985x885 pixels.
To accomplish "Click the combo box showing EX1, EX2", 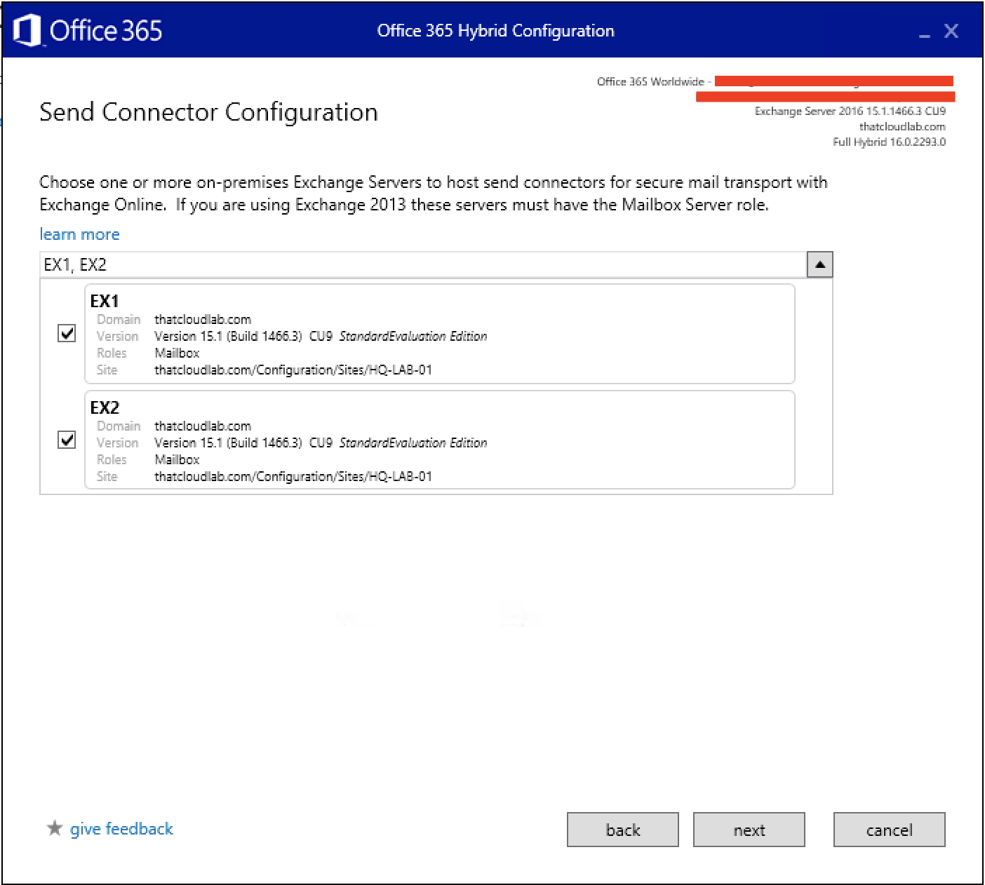I will pyautogui.click(x=421, y=264).
